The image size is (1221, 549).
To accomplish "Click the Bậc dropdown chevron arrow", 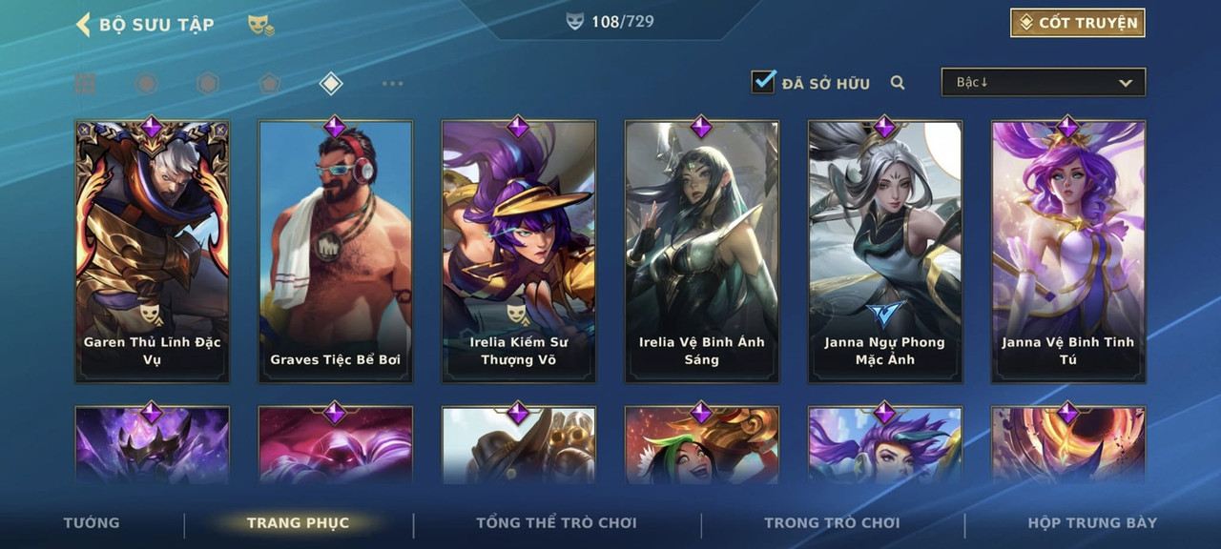I will click(x=1126, y=83).
